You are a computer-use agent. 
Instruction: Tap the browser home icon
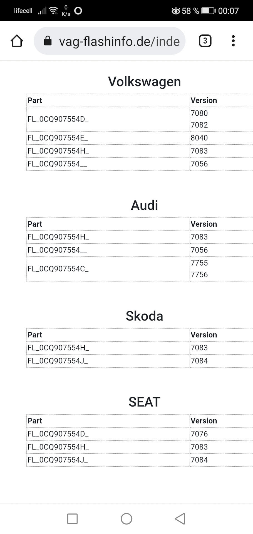coord(17,41)
